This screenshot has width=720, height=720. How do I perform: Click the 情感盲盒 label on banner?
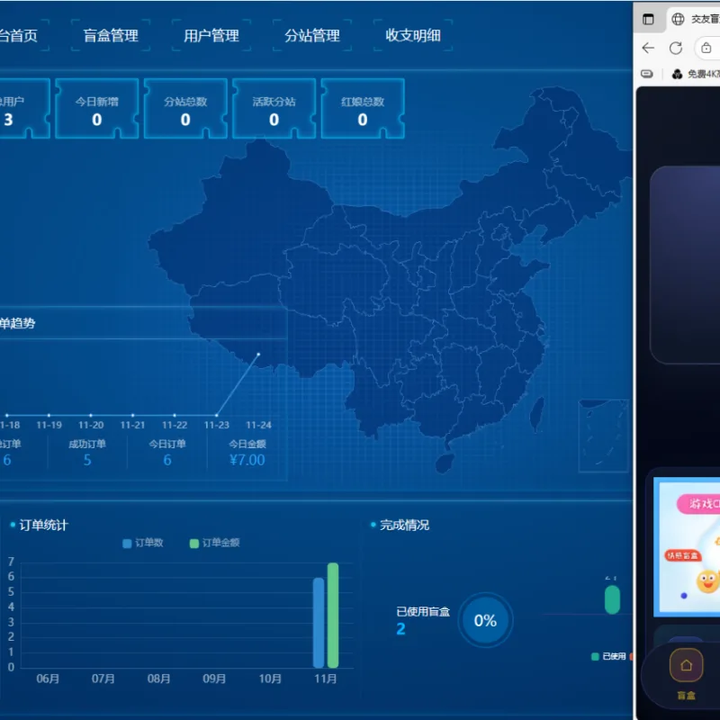click(x=683, y=555)
